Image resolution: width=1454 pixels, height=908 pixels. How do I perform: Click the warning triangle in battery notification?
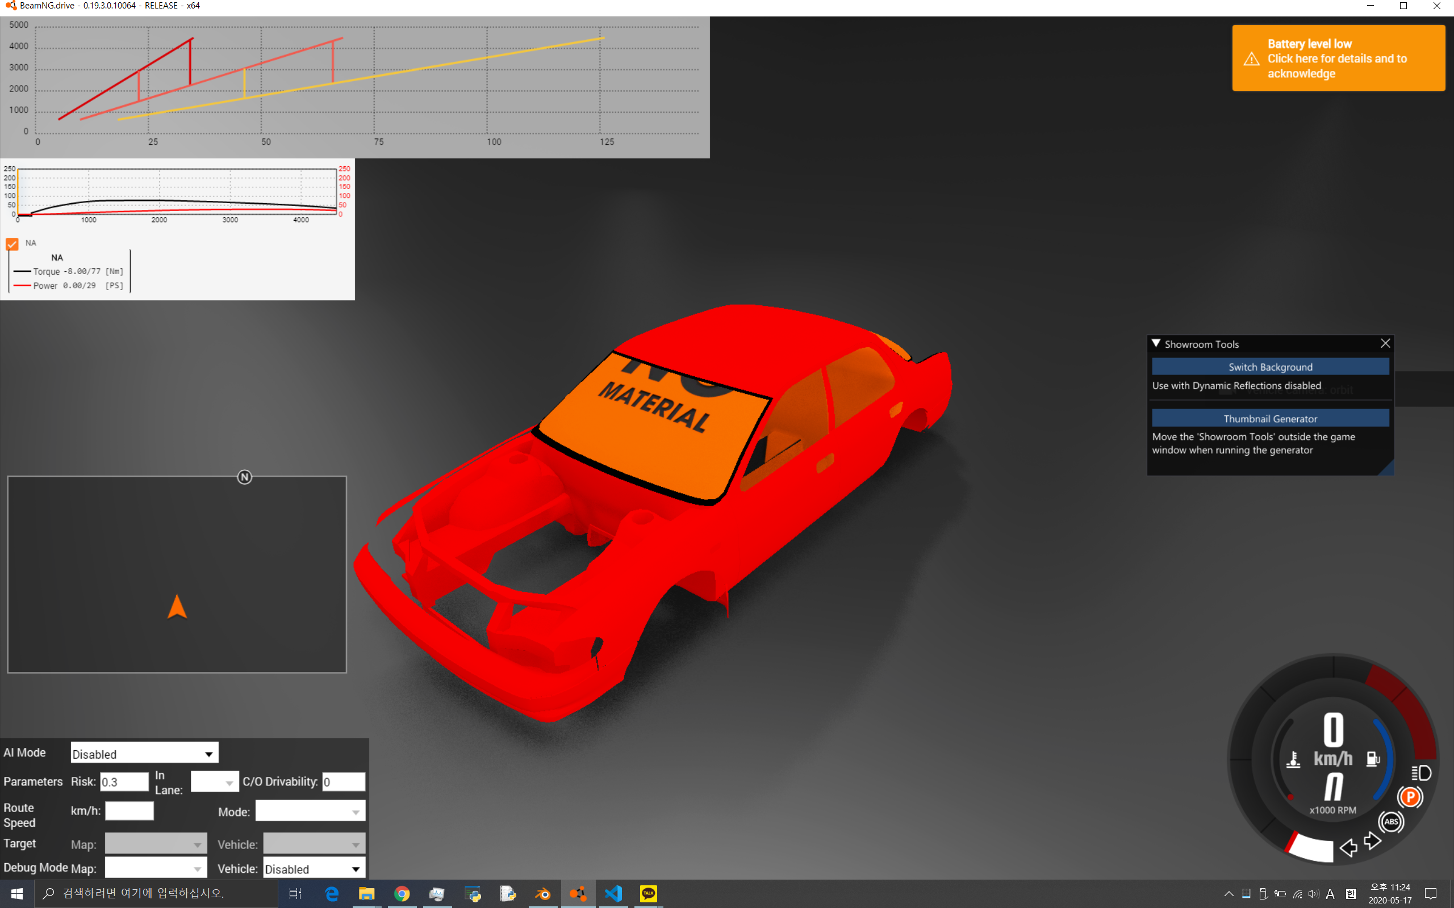tap(1252, 59)
